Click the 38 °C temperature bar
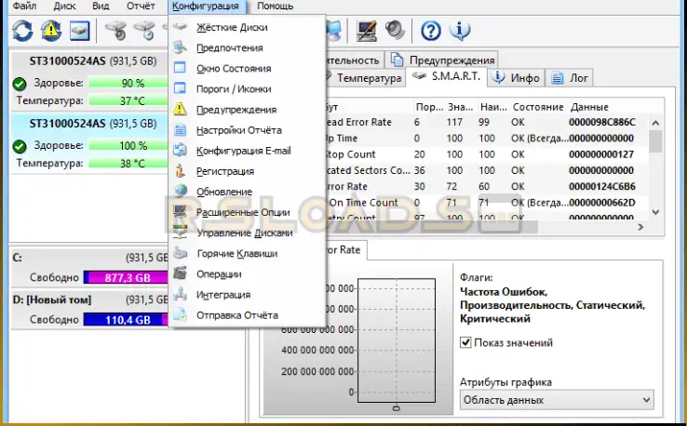Image resolution: width=687 pixels, height=426 pixels. tap(128, 164)
